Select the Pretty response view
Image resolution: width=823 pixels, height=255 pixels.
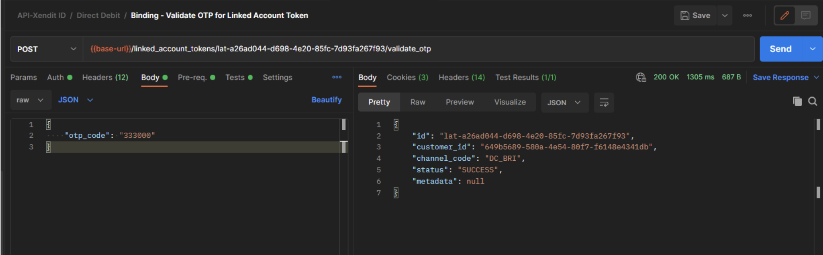pyautogui.click(x=379, y=102)
